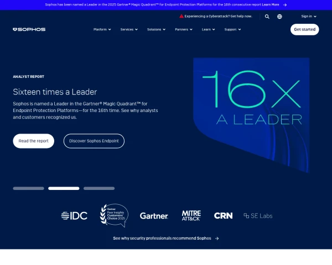332x265 pixels.
Task: Open the globe language selector
Action: [279, 17]
